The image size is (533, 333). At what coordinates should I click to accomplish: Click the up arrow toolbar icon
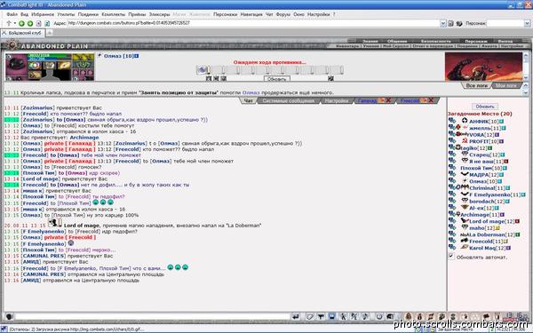coord(9,23)
